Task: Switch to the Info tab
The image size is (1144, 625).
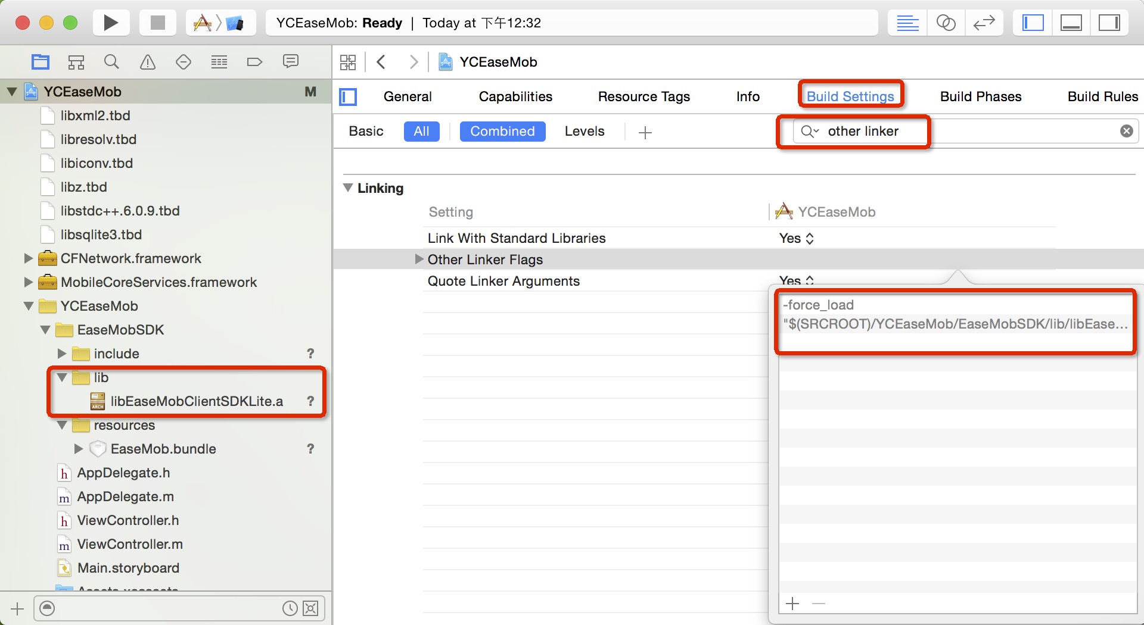Action: (x=748, y=96)
